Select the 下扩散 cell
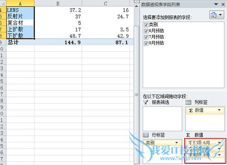227x165 pixels. (20, 35)
